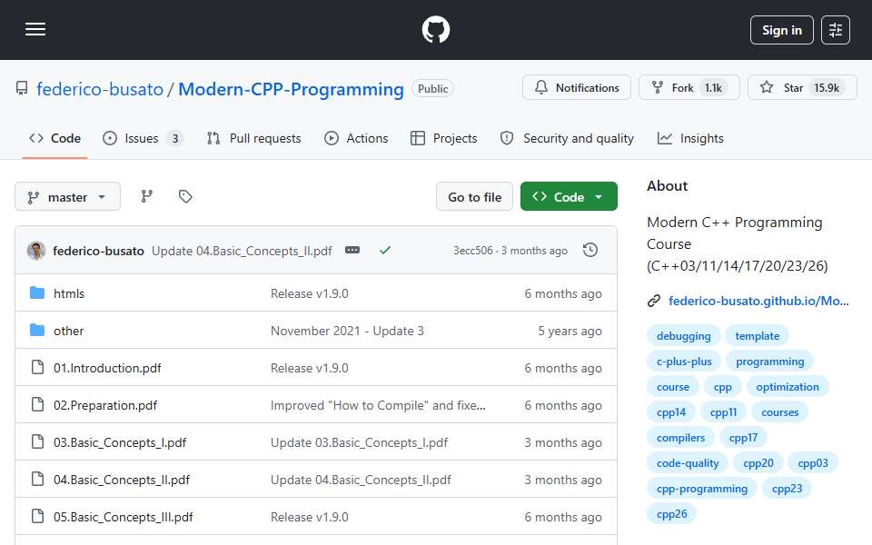The height and width of the screenshot is (545, 872).
Task: Select the debugging topic tag
Action: click(683, 336)
